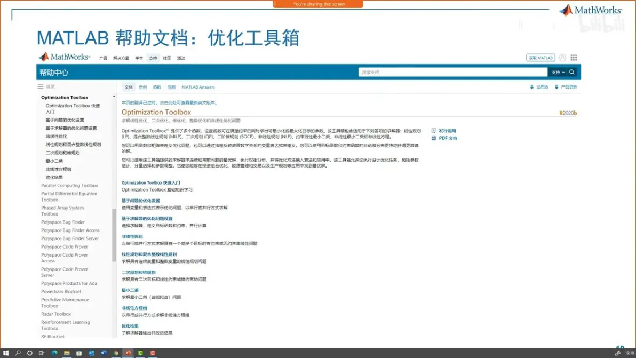This screenshot has height=358, width=636.
Task: Select Parallel Computing Toolbox in sidebar
Action: [x=69, y=185]
